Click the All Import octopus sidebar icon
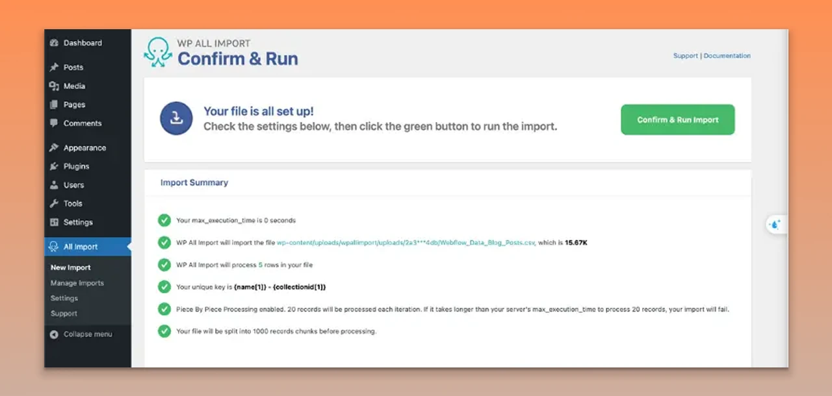 pos(54,247)
